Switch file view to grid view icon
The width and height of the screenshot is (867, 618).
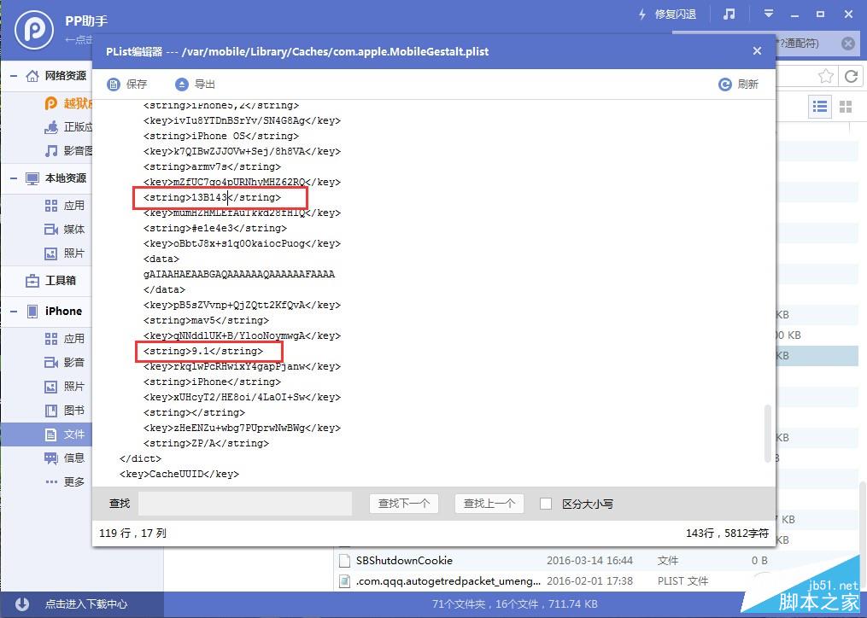[846, 107]
